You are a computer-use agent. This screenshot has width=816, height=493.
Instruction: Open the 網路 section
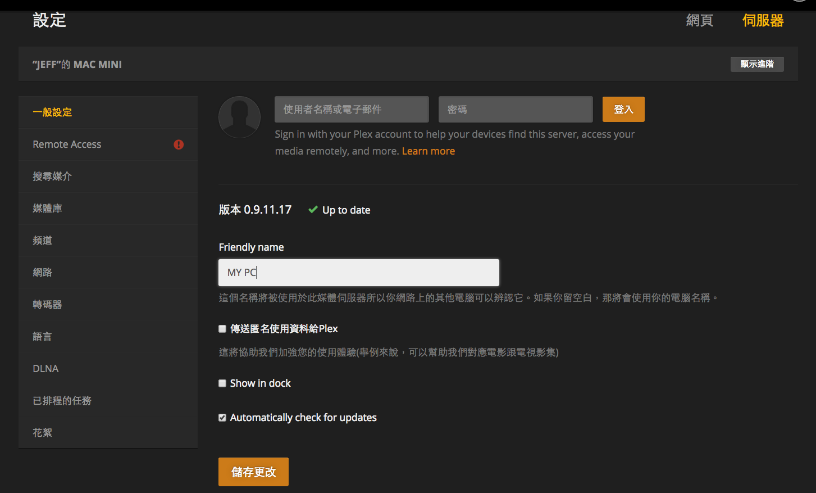point(108,273)
